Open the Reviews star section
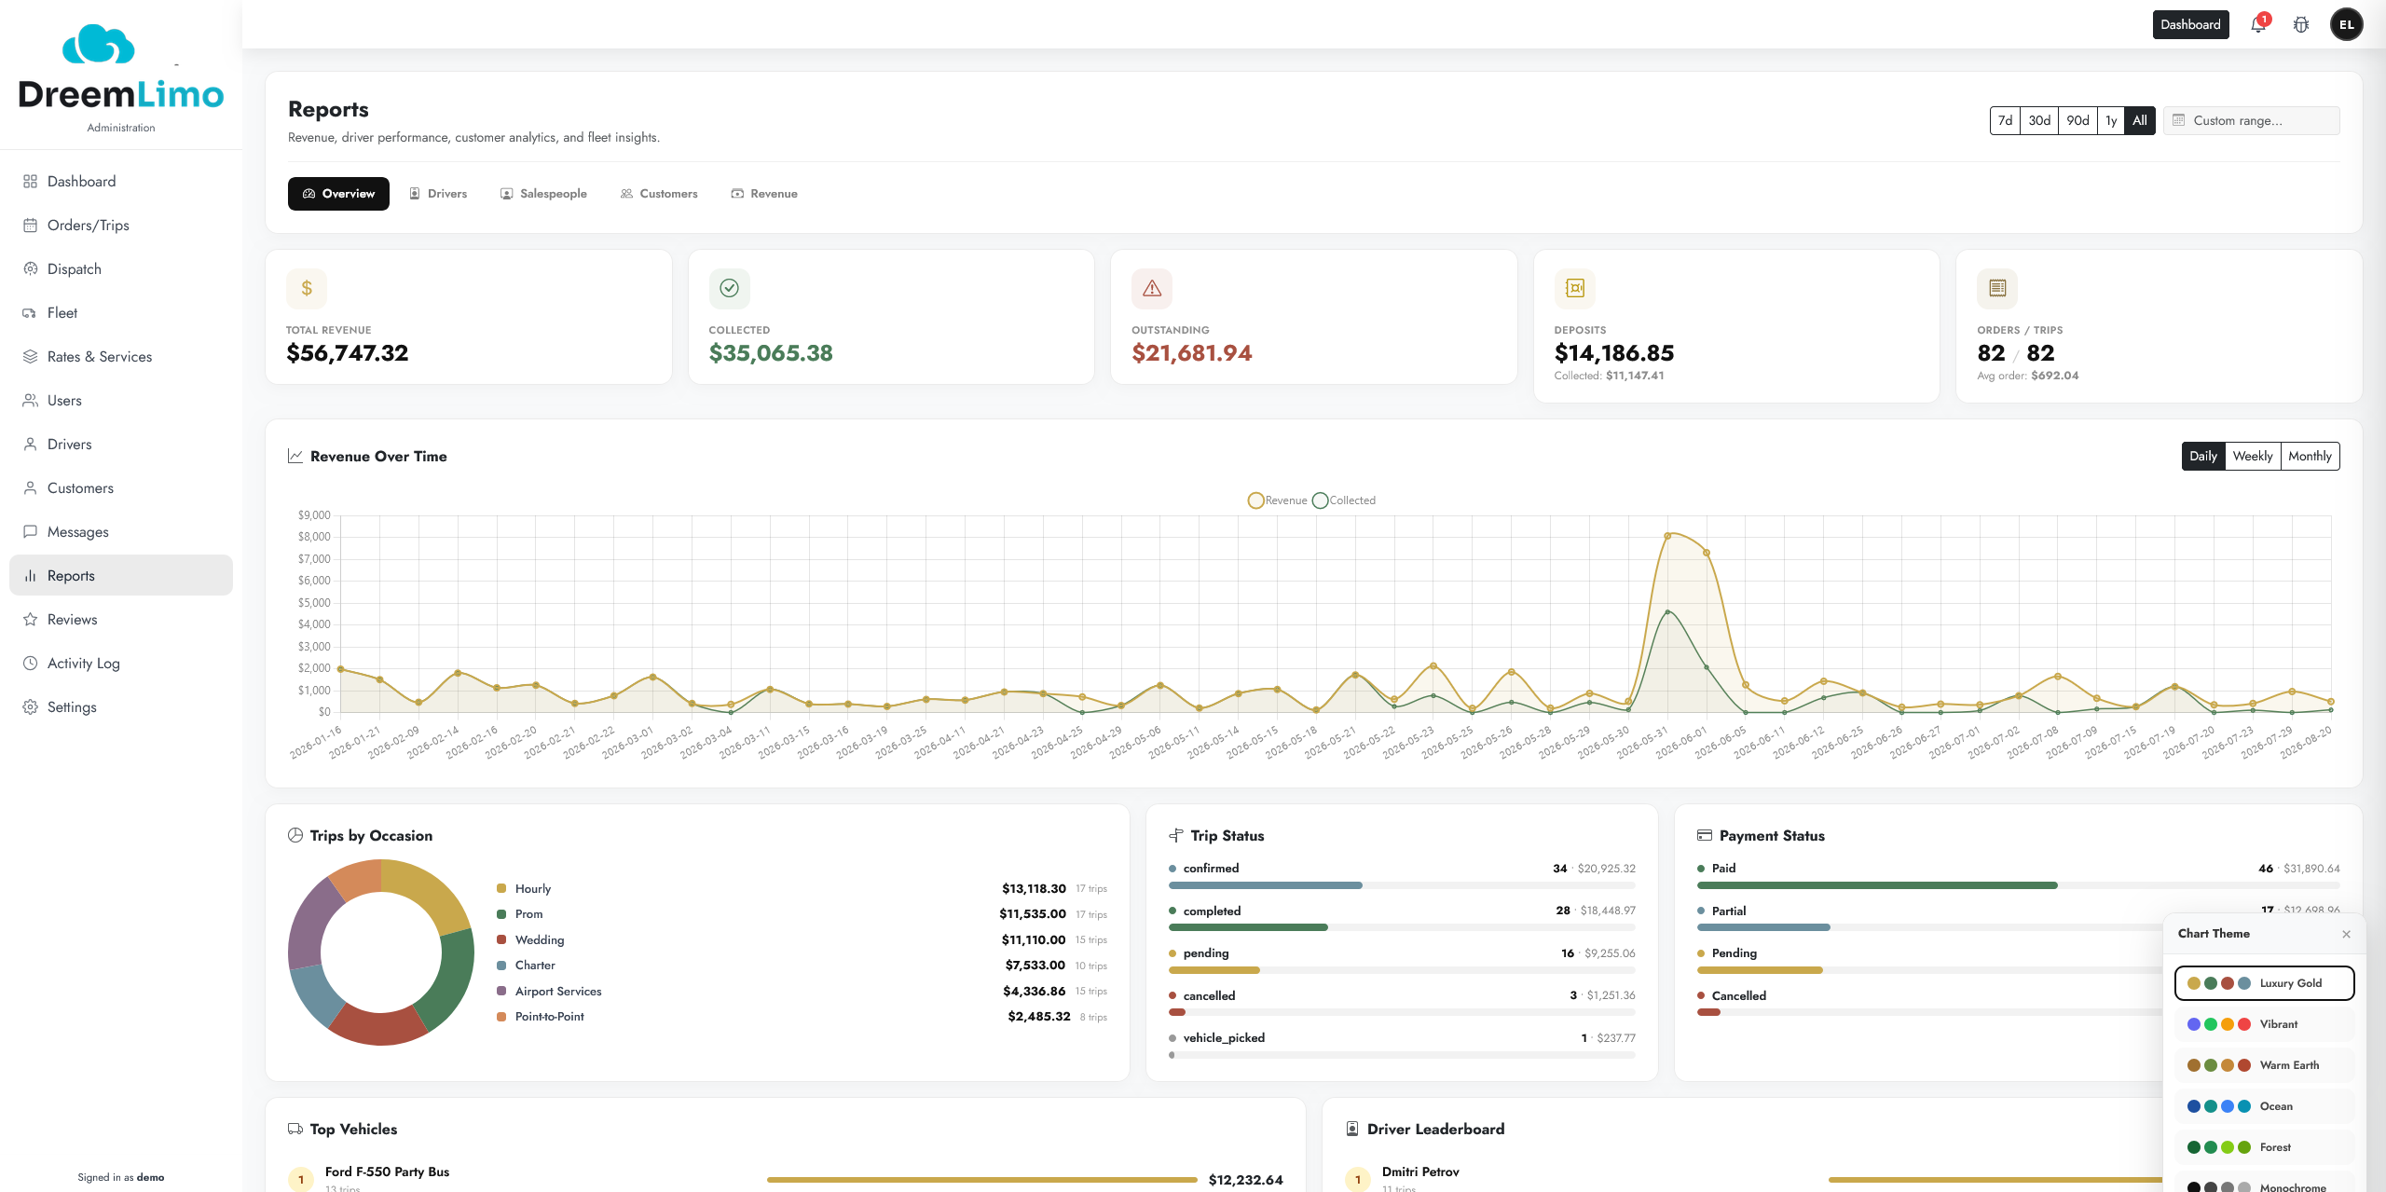Image resolution: width=2386 pixels, height=1192 pixels. [x=121, y=619]
